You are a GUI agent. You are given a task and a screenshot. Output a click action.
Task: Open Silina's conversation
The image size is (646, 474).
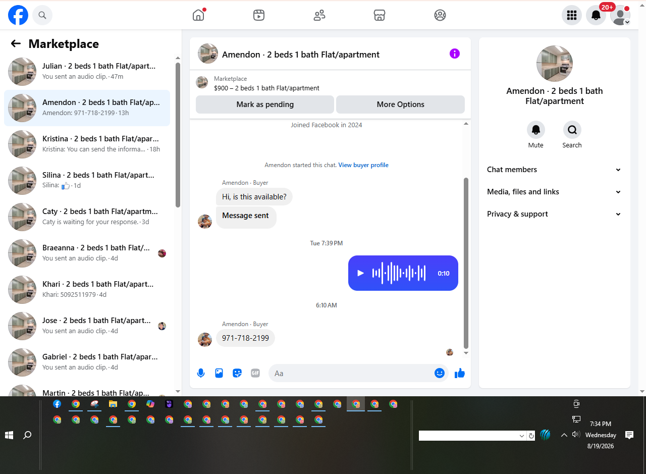coord(87,181)
